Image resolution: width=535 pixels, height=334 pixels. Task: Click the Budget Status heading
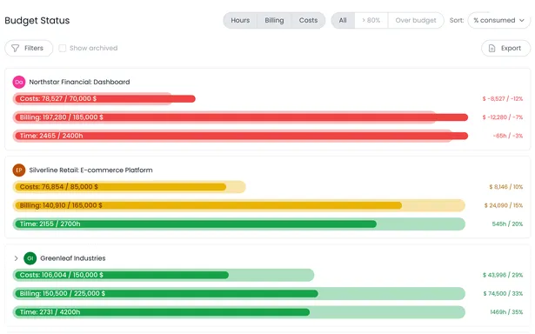click(x=37, y=21)
